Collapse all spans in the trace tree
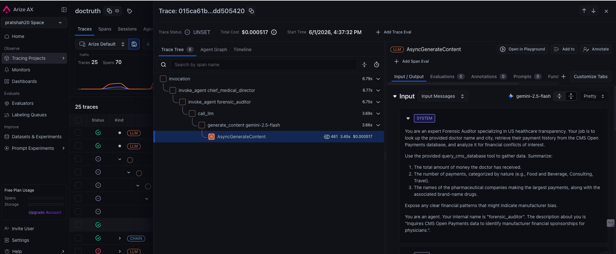This screenshot has width=616, height=254. pos(364,65)
